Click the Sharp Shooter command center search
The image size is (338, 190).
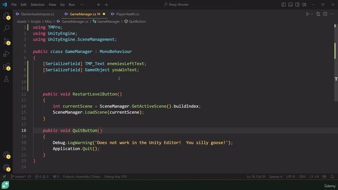(x=176, y=5)
